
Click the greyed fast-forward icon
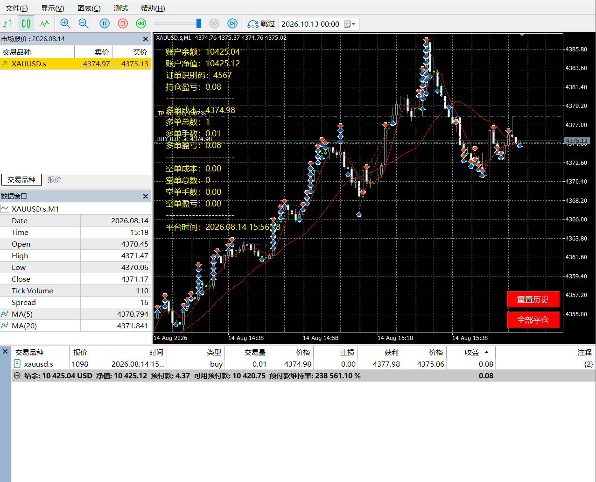point(214,23)
